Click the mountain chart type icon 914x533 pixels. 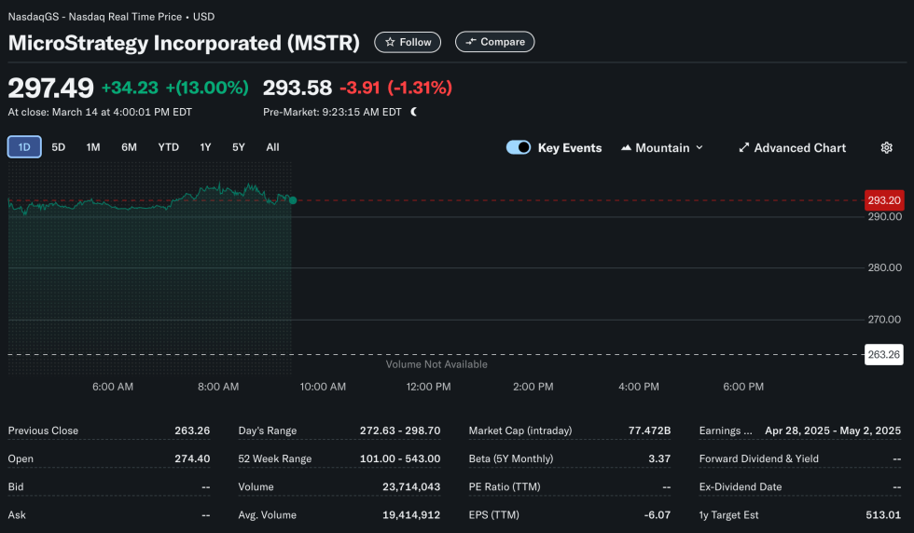pyautogui.click(x=626, y=148)
